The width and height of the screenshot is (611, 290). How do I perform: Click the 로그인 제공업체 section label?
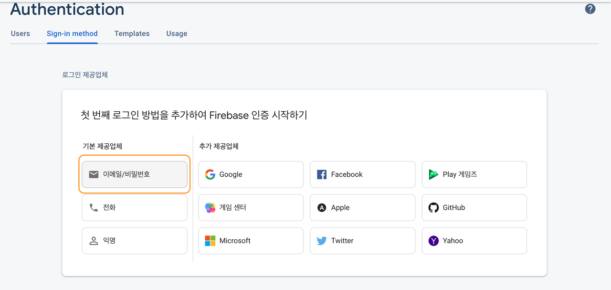tap(85, 75)
